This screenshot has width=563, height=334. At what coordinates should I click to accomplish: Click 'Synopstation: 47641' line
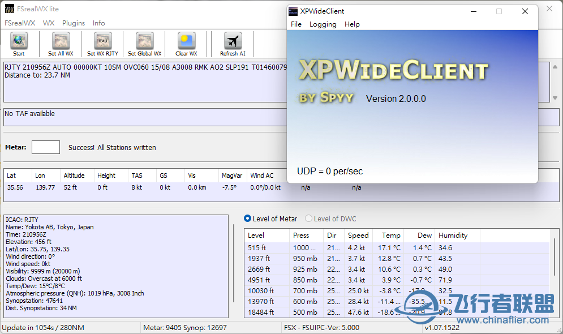34,301
